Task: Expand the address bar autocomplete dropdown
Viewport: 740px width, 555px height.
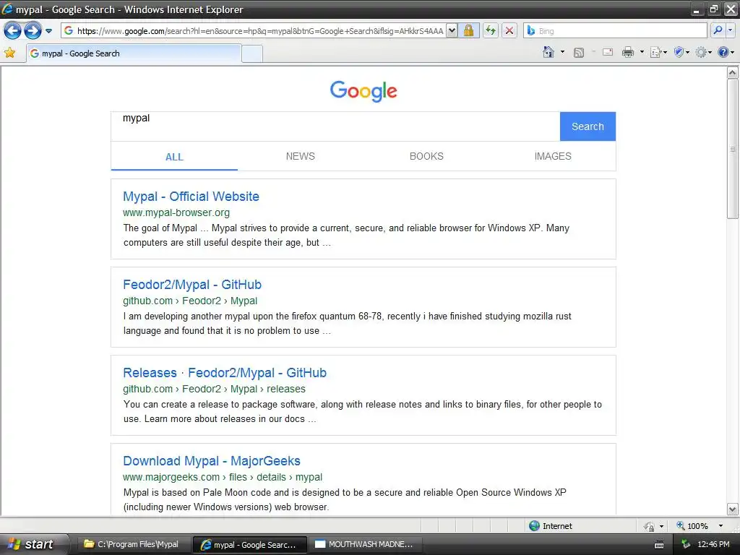Action: (x=452, y=31)
